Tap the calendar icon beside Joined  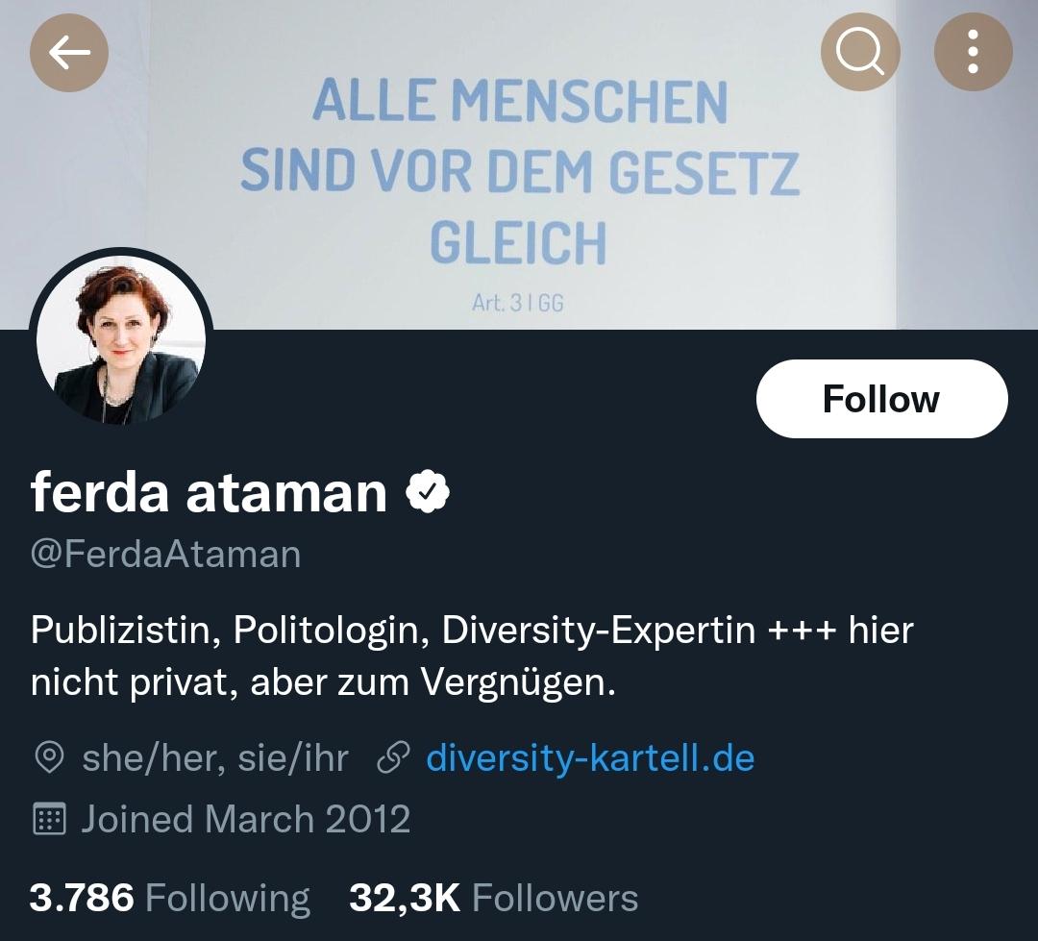[49, 819]
